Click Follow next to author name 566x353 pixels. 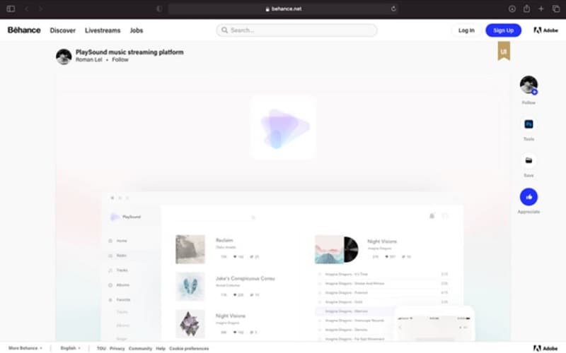pyautogui.click(x=120, y=60)
